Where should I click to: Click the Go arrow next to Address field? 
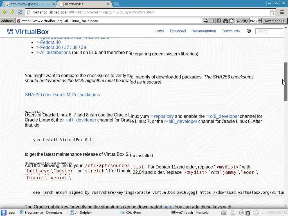coord(206,21)
